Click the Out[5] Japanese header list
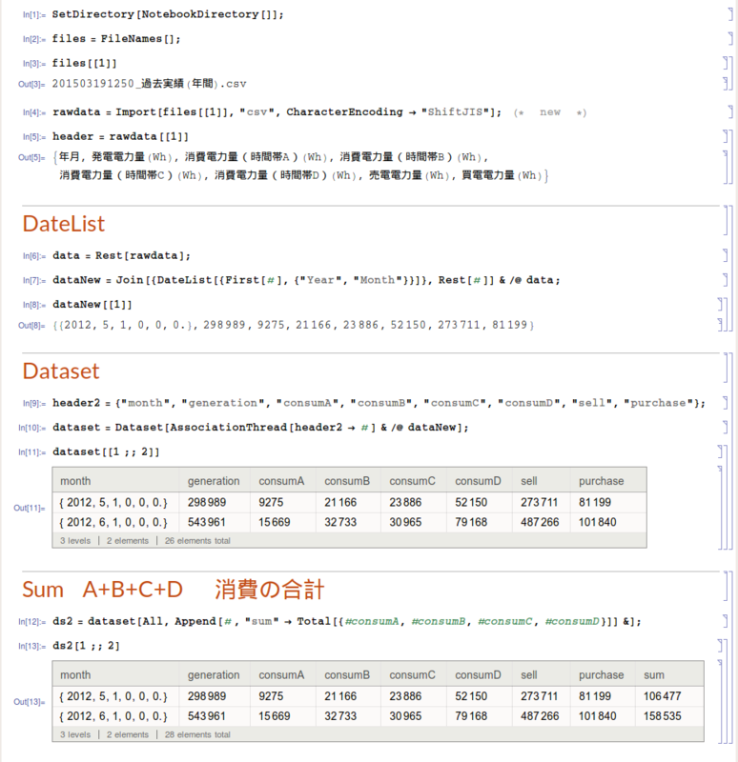This screenshot has width=738, height=762. (300, 166)
